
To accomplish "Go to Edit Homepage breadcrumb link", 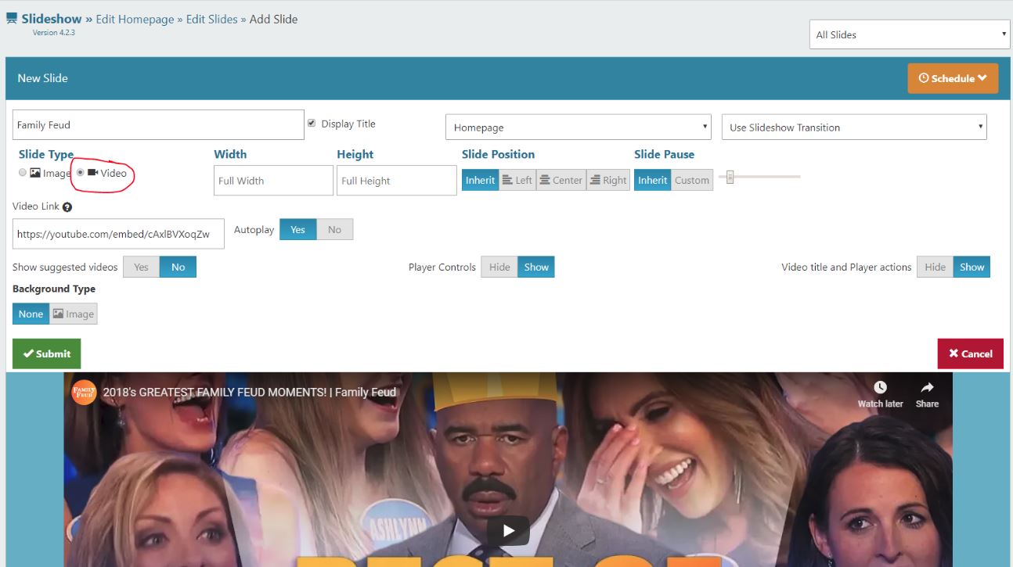I will point(135,19).
